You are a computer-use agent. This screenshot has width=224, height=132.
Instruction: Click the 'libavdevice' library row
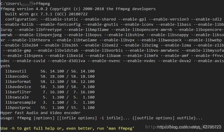(x=50, y=87)
